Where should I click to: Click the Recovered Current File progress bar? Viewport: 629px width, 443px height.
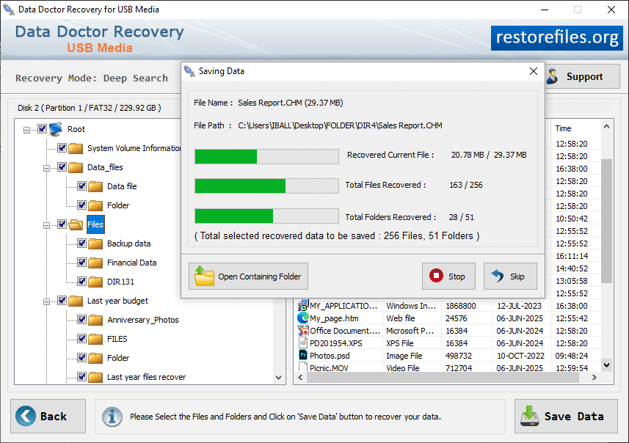(x=266, y=156)
